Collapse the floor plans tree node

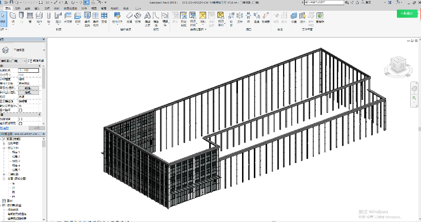click(x=4, y=148)
